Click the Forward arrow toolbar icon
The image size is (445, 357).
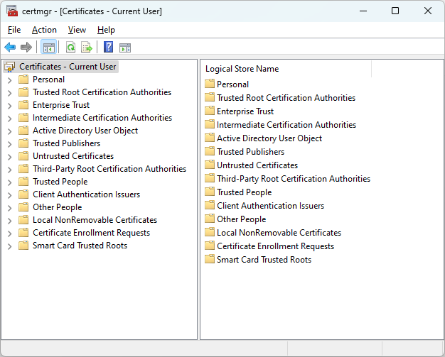26,48
